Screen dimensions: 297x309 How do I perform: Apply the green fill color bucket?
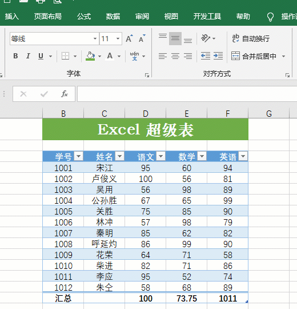tap(90, 56)
